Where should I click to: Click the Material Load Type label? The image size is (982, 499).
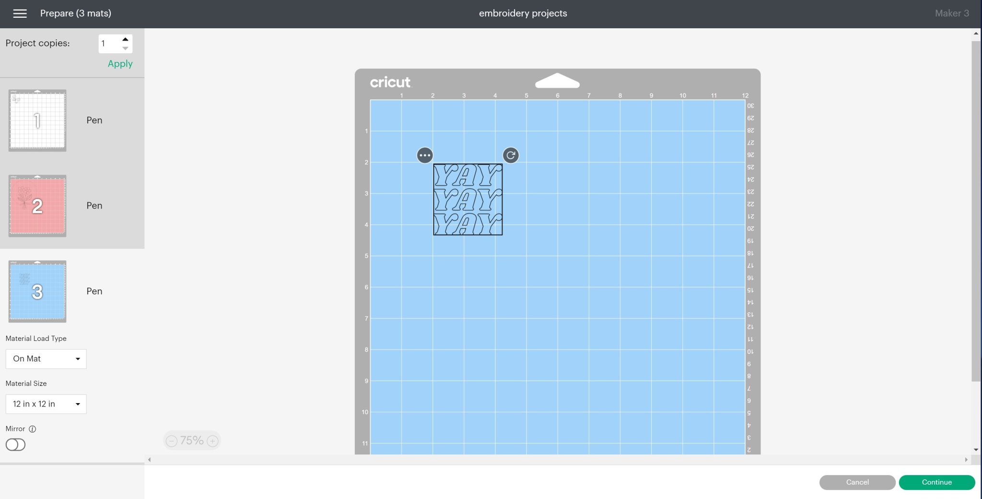pos(36,338)
